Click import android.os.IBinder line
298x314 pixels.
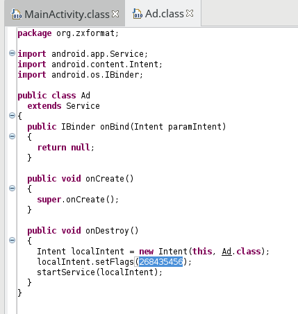(x=81, y=75)
